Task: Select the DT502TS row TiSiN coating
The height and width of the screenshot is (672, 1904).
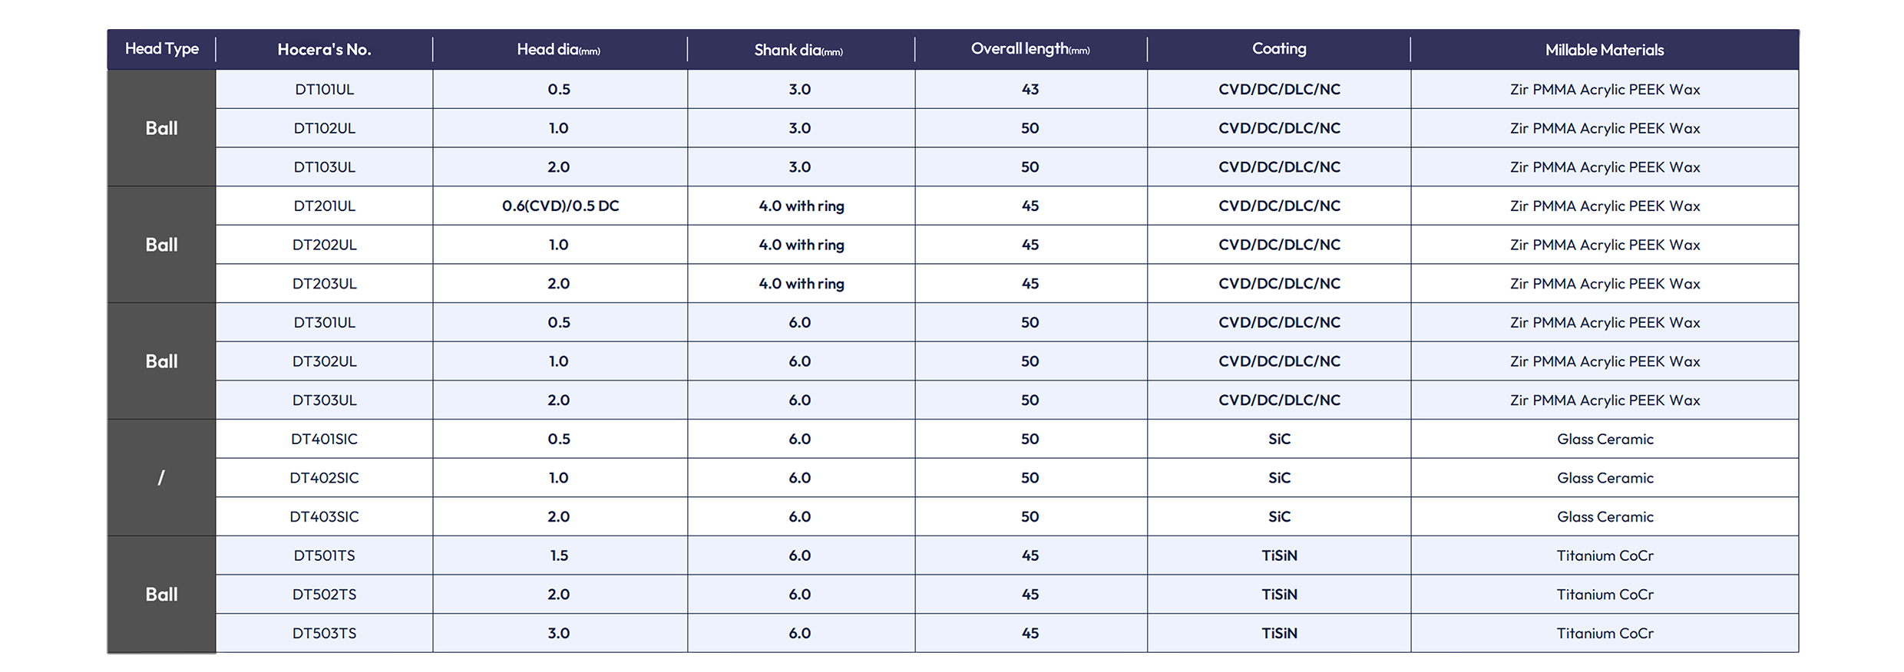Action: click(1279, 594)
